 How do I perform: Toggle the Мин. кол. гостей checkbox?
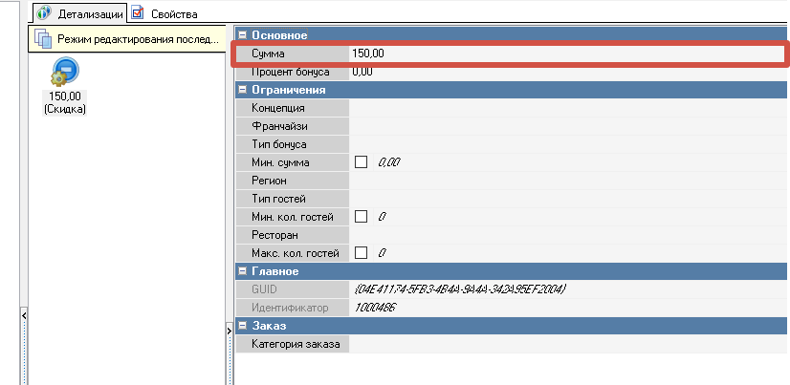click(361, 217)
